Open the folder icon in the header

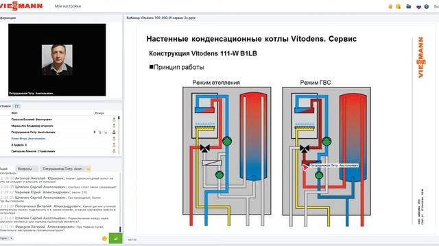tap(409, 6)
